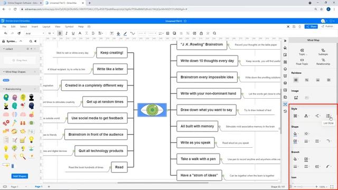Viewport: 338px width, 190px height.
Task: Adjust the zoom slider
Action: [304, 186]
